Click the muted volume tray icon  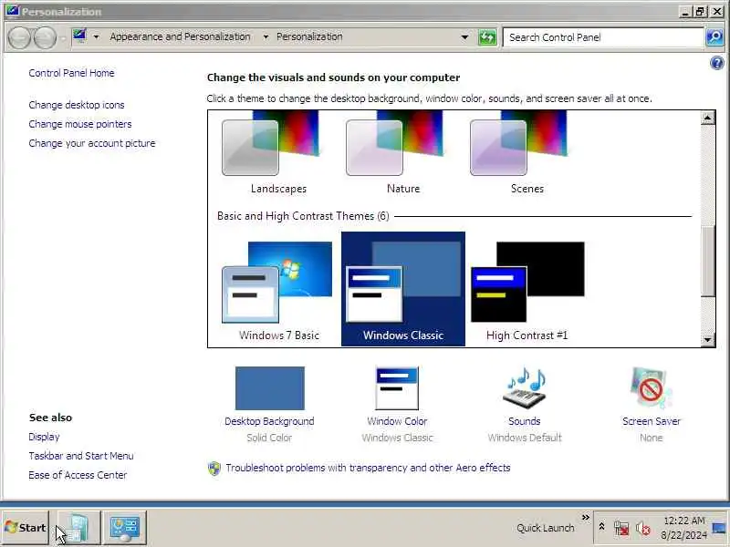point(643,529)
